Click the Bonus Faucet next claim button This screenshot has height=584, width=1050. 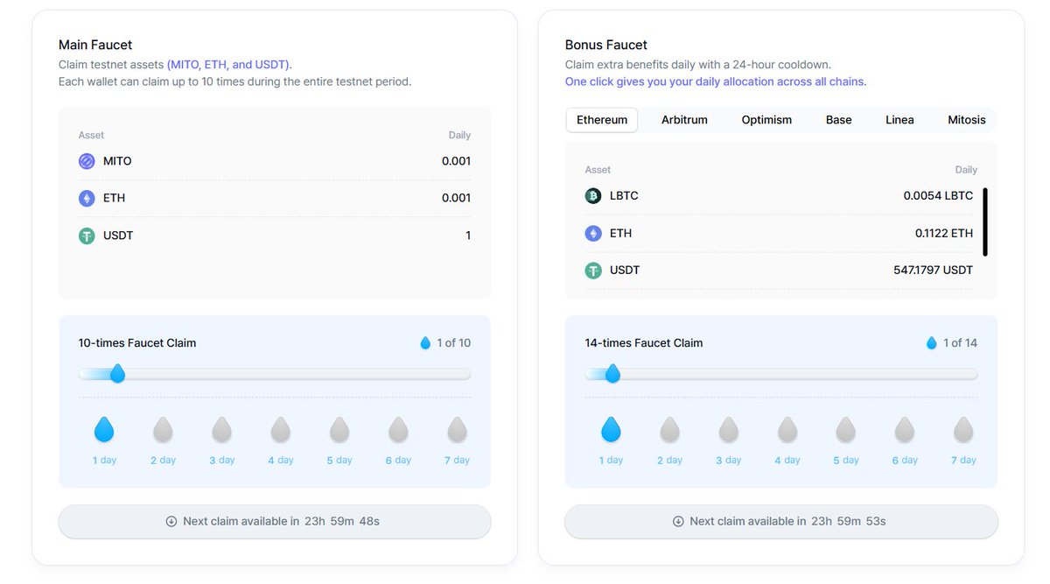tap(781, 521)
